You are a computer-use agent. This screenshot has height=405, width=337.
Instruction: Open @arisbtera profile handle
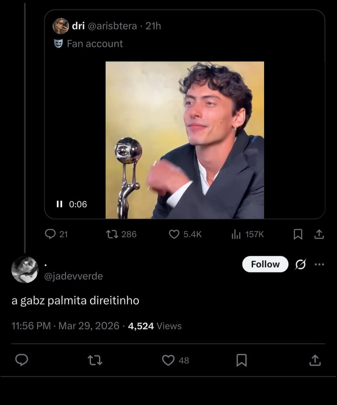(x=112, y=26)
